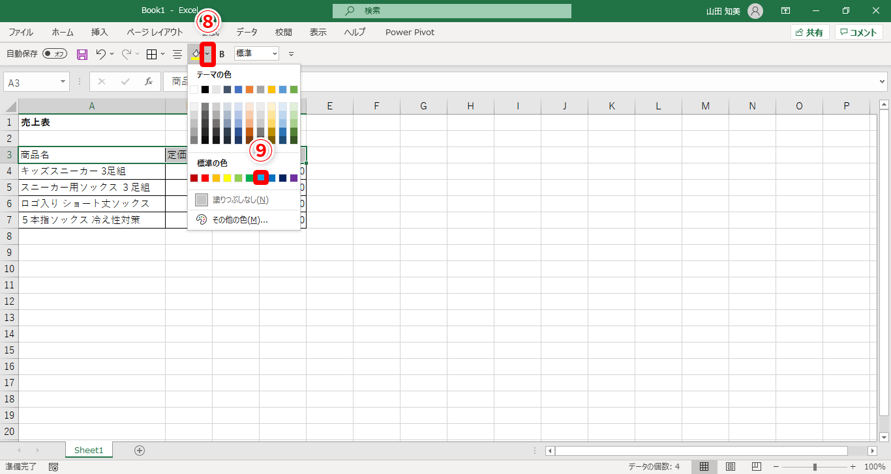
Task: Switch to Page Break Preview icon
Action: [x=757, y=467]
